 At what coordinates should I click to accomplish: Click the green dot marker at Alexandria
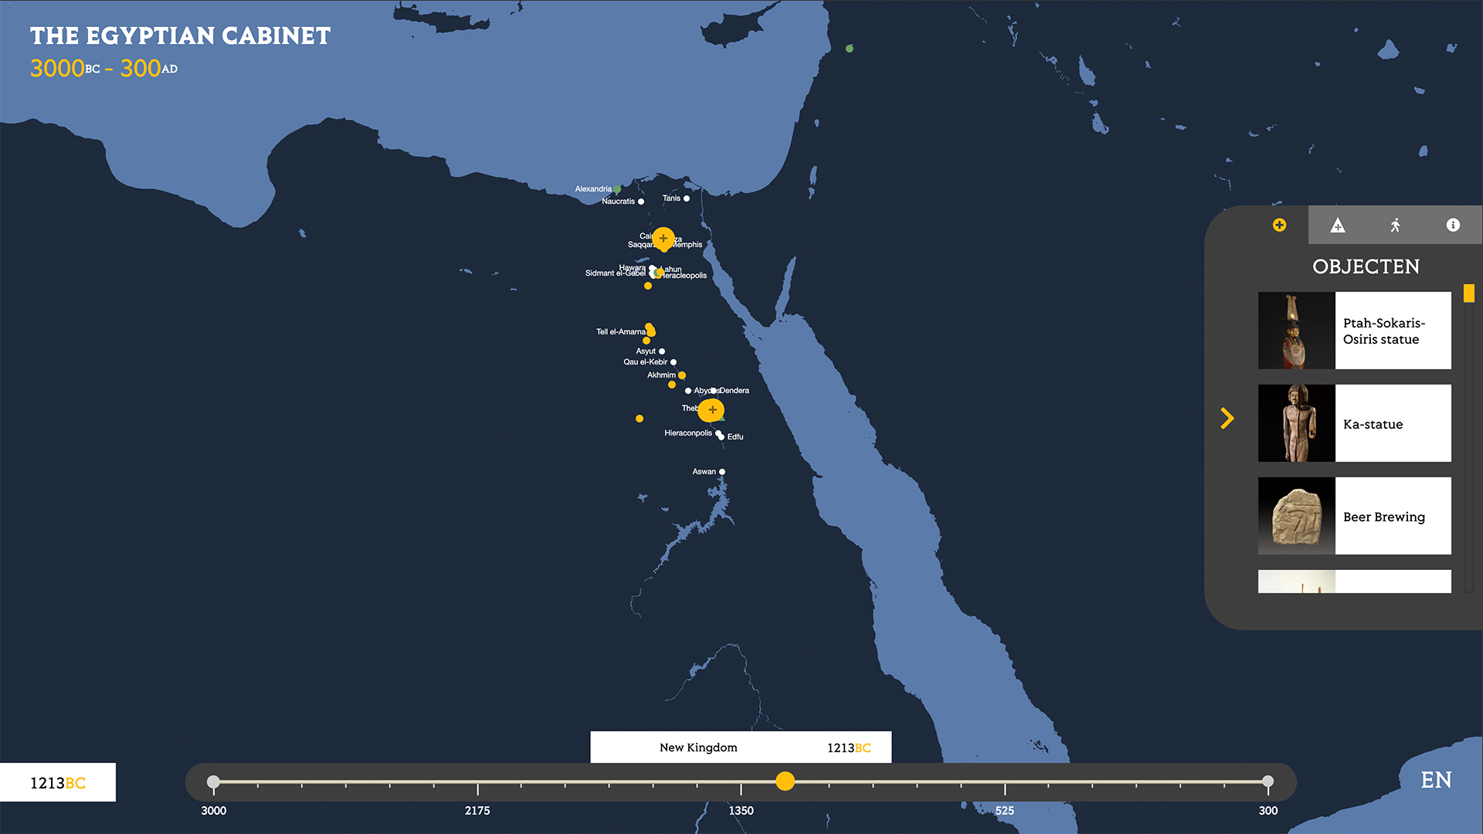click(x=617, y=189)
